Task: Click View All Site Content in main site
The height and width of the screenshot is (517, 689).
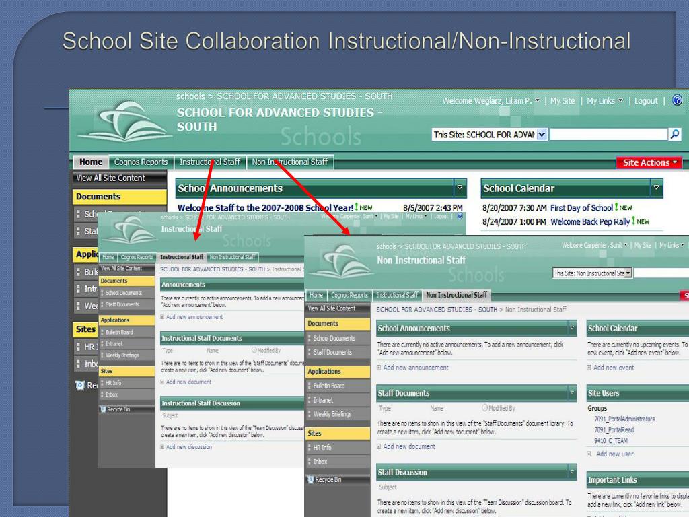Action: pyautogui.click(x=110, y=178)
